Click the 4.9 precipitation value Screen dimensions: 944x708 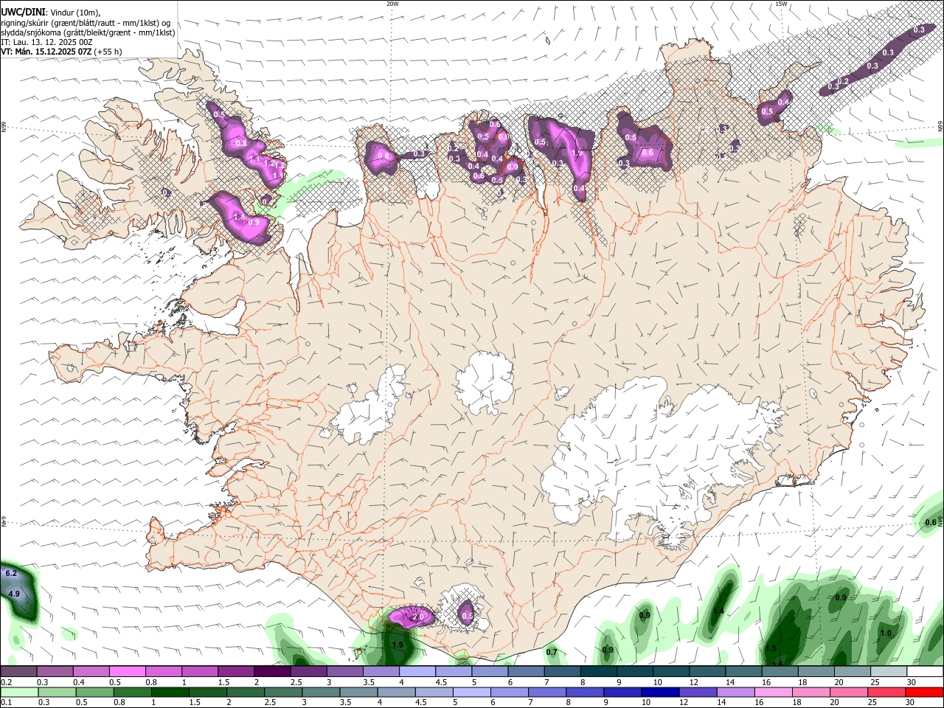click(x=14, y=594)
